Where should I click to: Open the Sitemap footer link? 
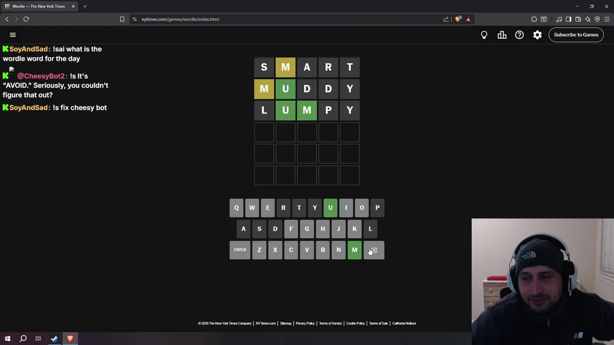pyautogui.click(x=285, y=323)
